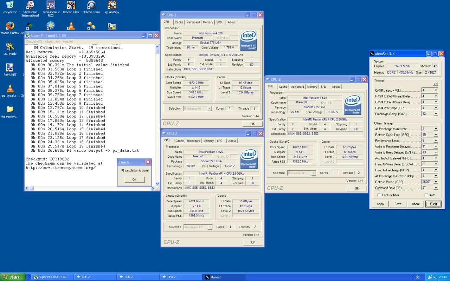
Task: Click the smiley faces messenger shortcut
Action: (91, 26)
